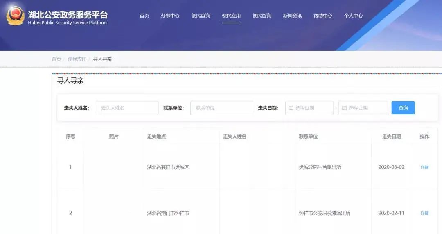Focus the 走失人姓名 input field

click(127, 108)
